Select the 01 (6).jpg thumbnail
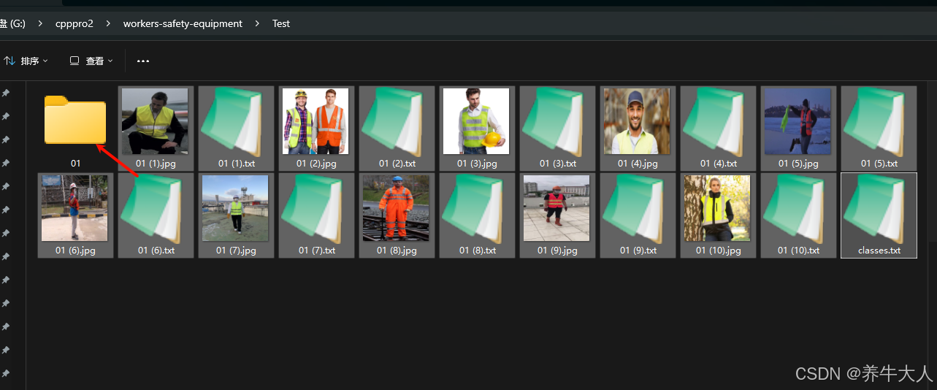Image resolution: width=937 pixels, height=390 pixels. [x=74, y=208]
